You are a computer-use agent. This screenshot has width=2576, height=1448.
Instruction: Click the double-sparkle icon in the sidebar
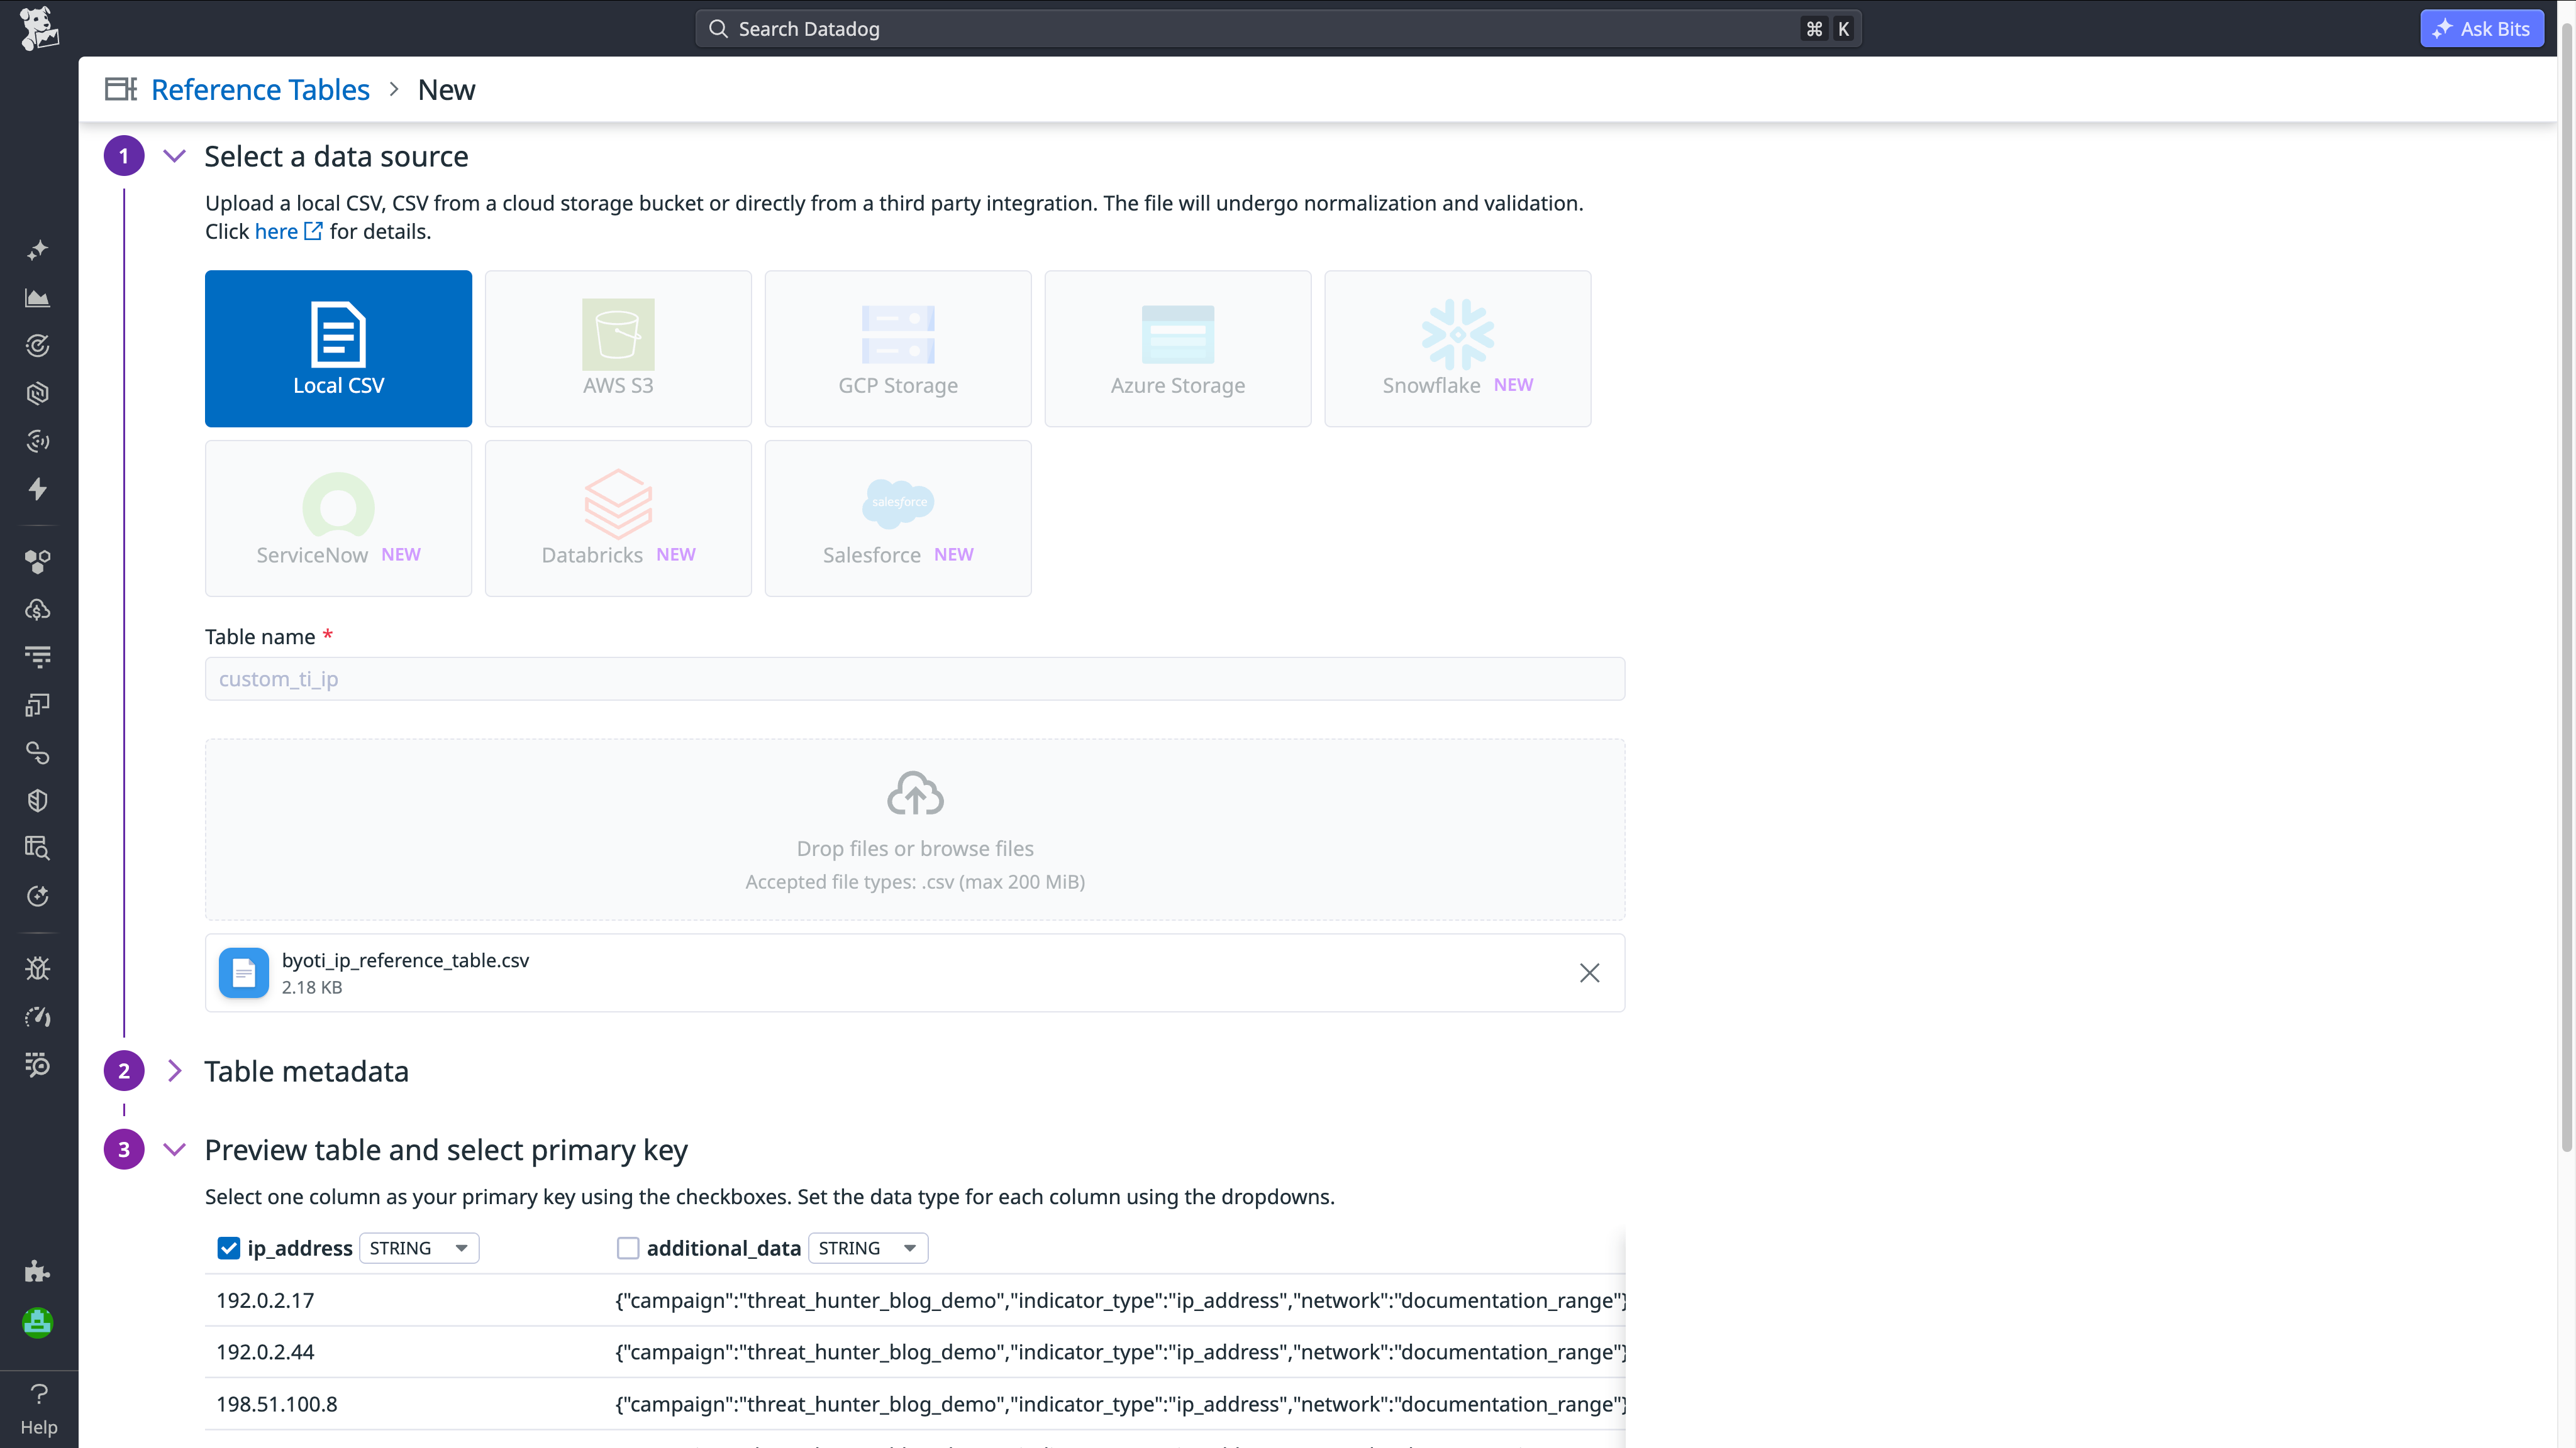click(x=38, y=250)
